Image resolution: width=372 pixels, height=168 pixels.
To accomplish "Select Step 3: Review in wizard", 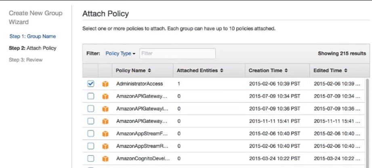I will [25, 60].
